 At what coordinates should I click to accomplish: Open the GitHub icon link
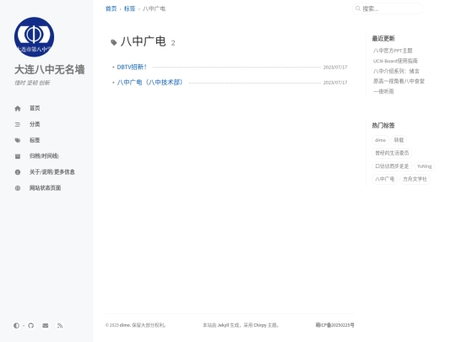pyautogui.click(x=31, y=325)
